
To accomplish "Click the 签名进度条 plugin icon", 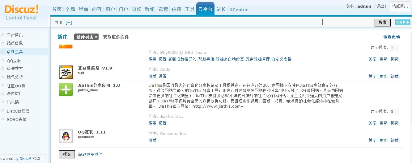I will 66,72.
